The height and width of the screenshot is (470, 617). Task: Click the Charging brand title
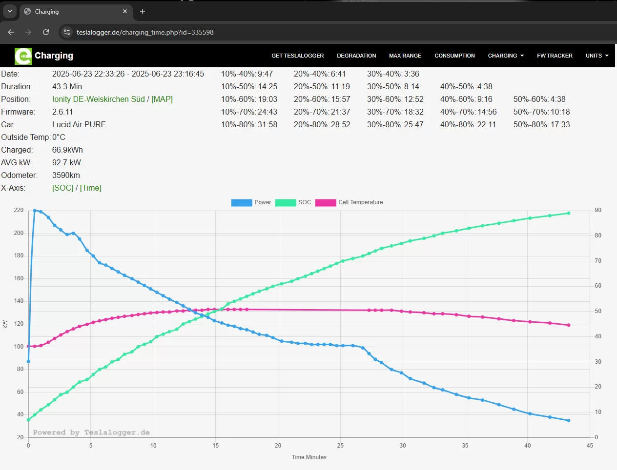pos(54,56)
